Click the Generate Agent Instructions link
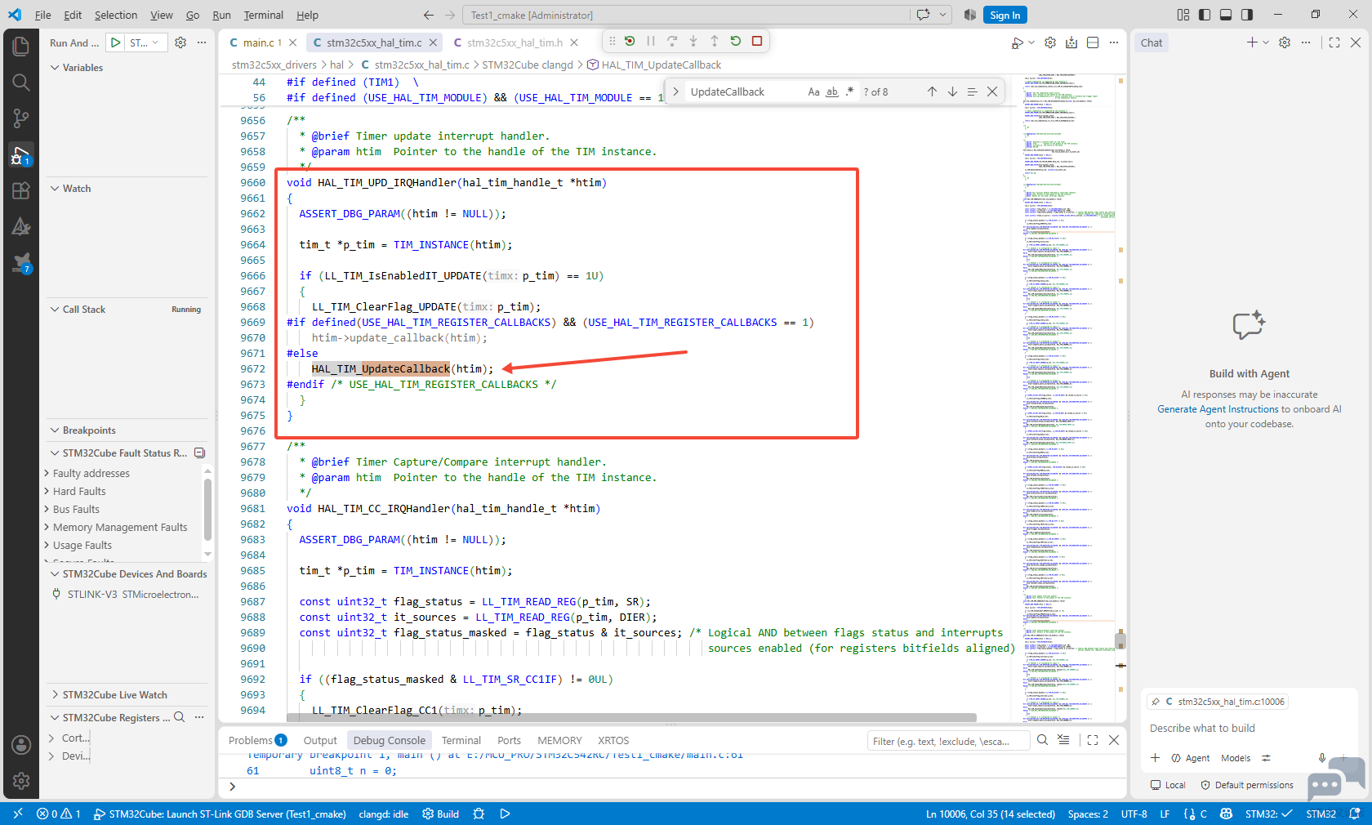1372x825 pixels. (x=1218, y=409)
